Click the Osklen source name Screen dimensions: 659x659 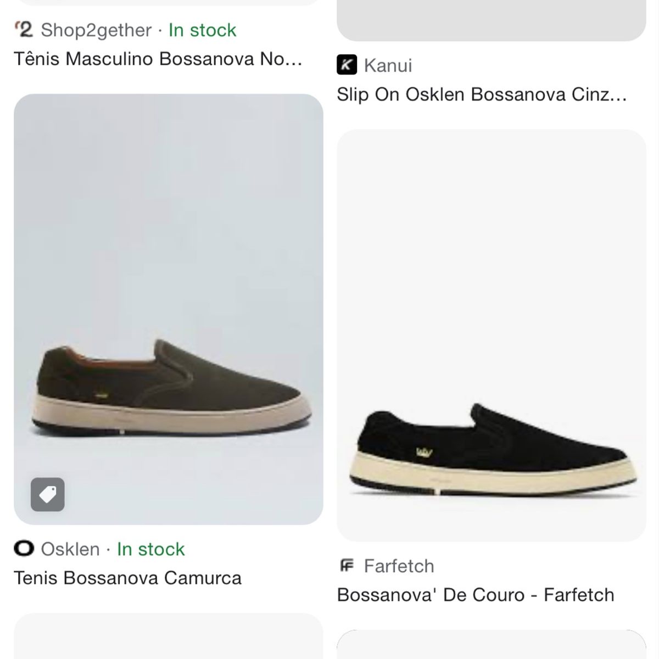[70, 549]
